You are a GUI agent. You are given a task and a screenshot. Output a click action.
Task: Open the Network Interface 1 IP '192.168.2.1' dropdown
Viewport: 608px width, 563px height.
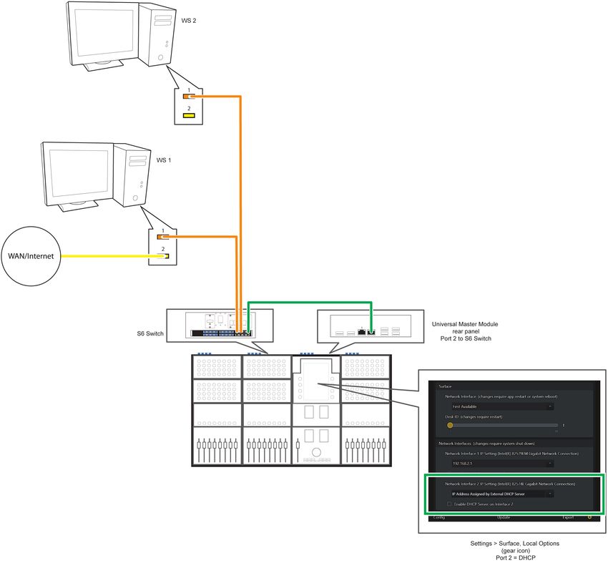coord(503,464)
